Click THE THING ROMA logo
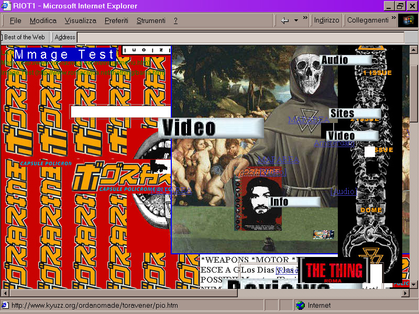 click(334, 271)
